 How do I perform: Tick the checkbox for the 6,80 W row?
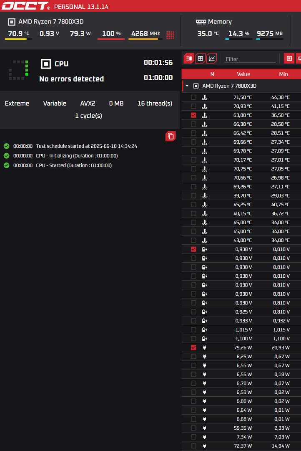coord(193,401)
